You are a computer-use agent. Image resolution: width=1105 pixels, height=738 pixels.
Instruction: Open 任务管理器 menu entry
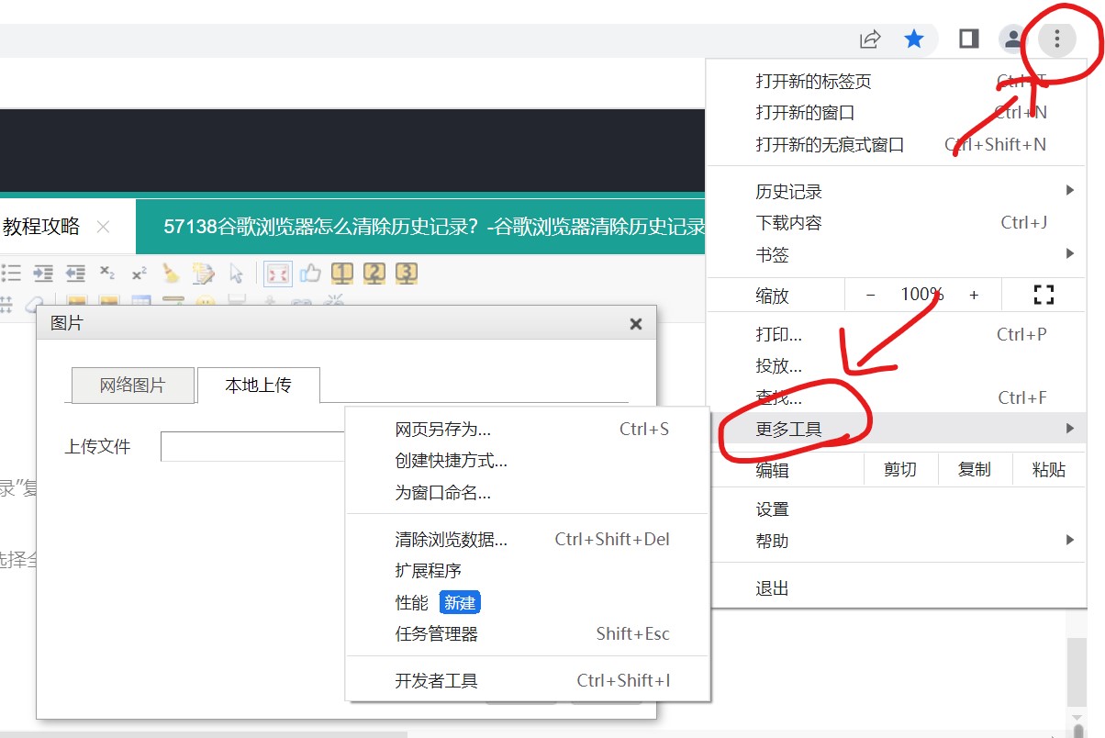click(x=437, y=633)
